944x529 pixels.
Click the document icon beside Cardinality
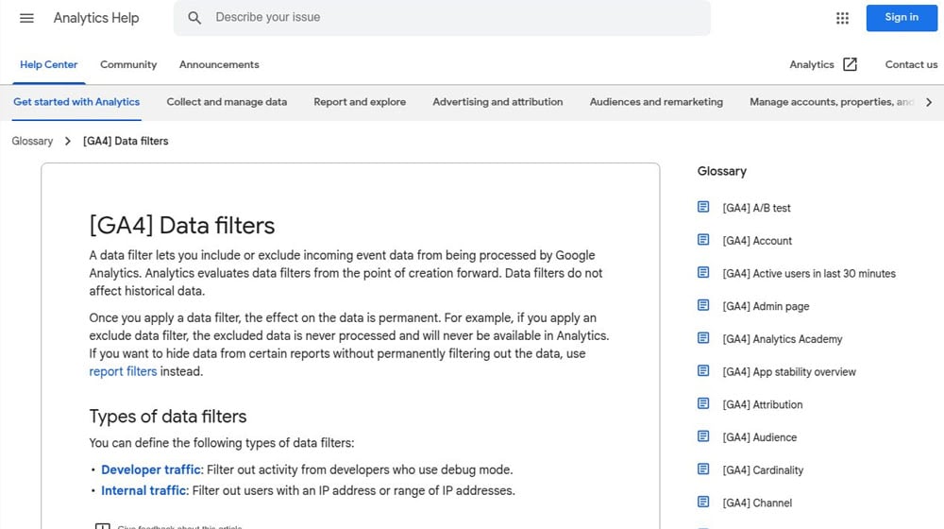point(703,469)
